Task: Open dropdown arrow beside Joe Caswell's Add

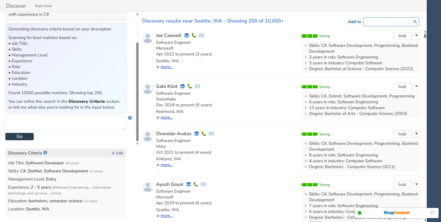Action: tap(416, 36)
